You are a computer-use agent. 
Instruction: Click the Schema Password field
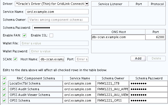pos(61,28)
